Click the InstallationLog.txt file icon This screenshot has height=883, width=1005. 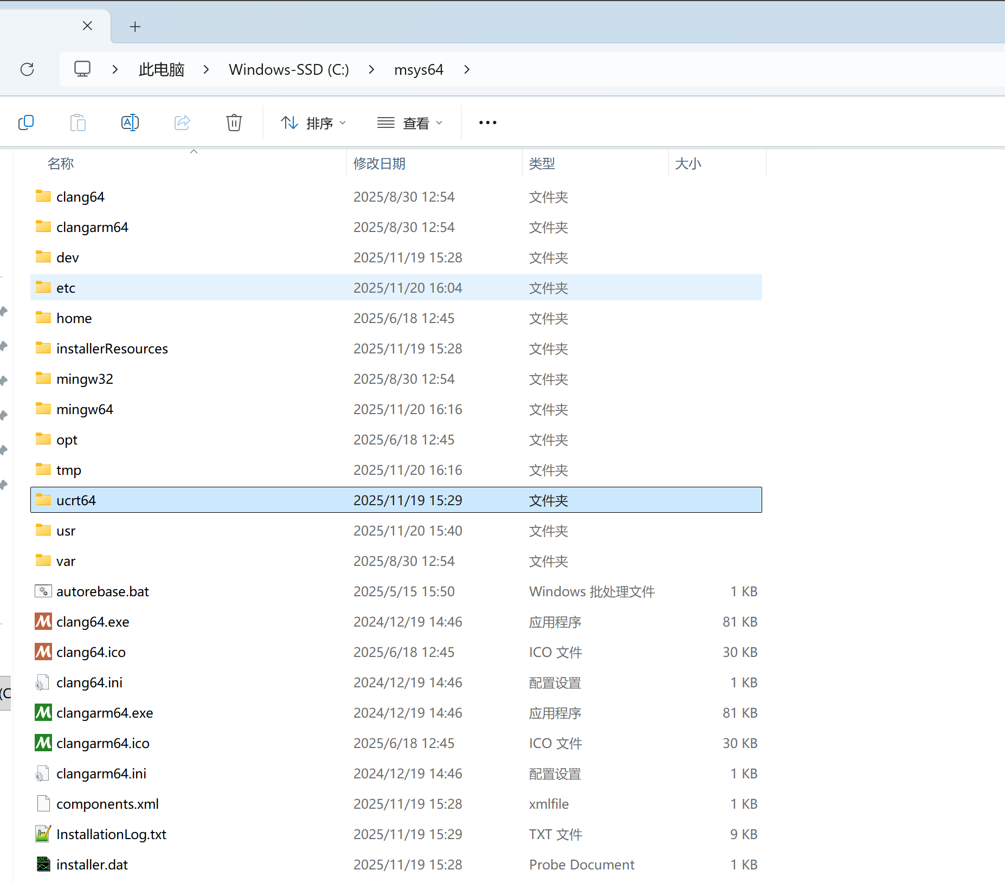pos(43,834)
